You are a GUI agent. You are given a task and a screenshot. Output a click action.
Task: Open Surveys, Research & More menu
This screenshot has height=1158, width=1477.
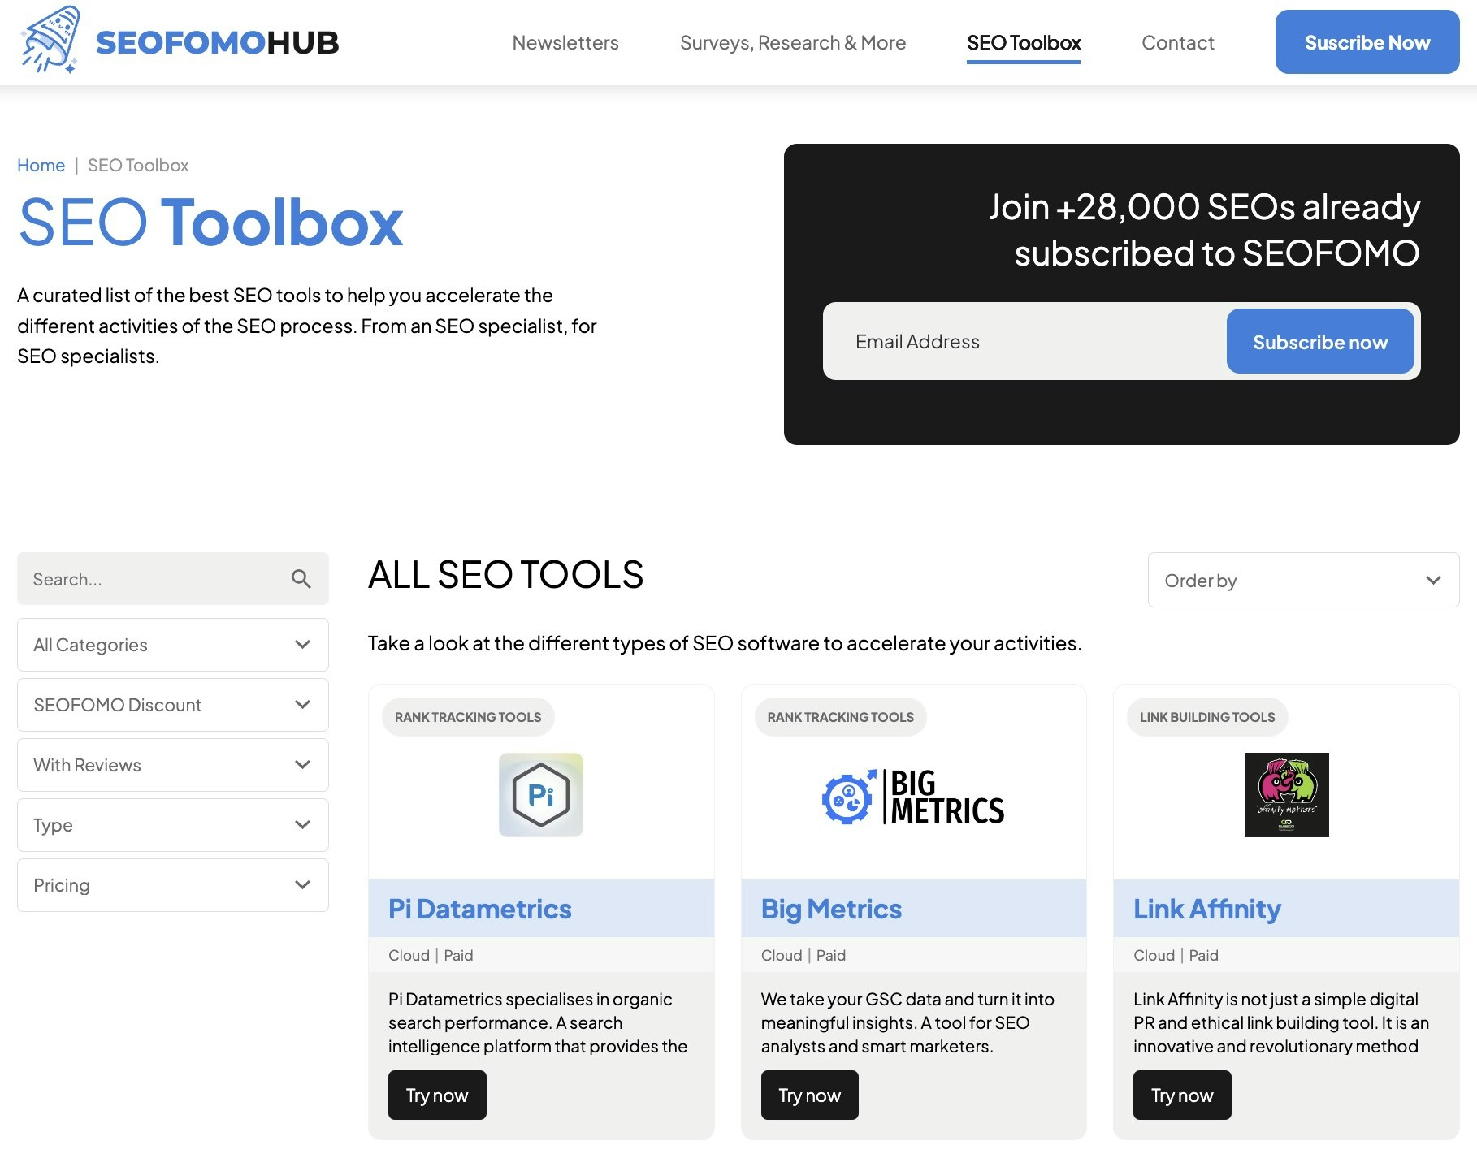click(x=793, y=43)
